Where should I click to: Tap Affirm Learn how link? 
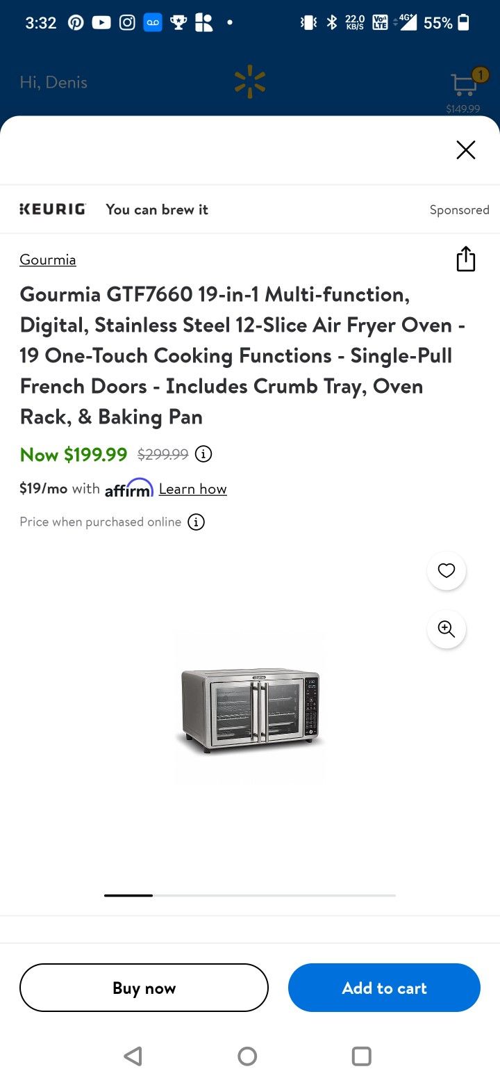[192, 489]
